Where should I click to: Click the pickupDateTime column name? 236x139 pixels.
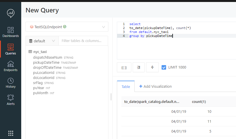tap(46, 62)
